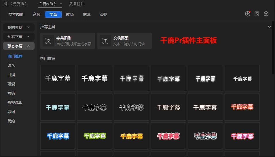Click the 字幕识别 tool button

[x=67, y=41]
